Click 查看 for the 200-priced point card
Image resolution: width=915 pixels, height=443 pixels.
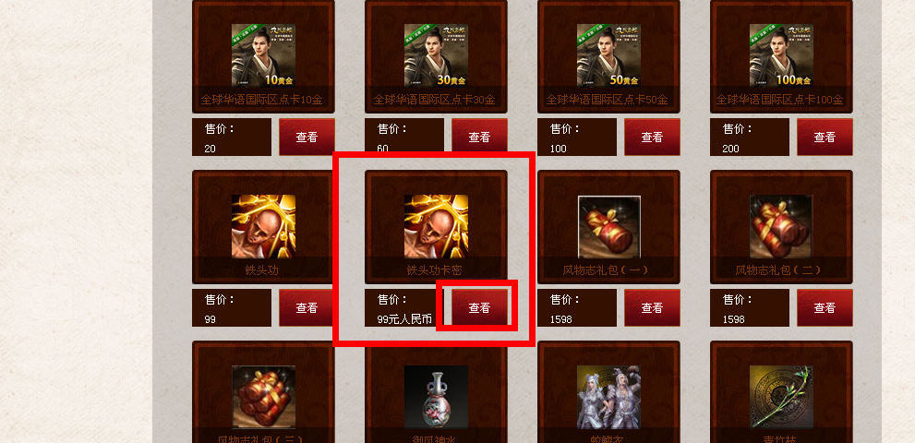tap(825, 138)
